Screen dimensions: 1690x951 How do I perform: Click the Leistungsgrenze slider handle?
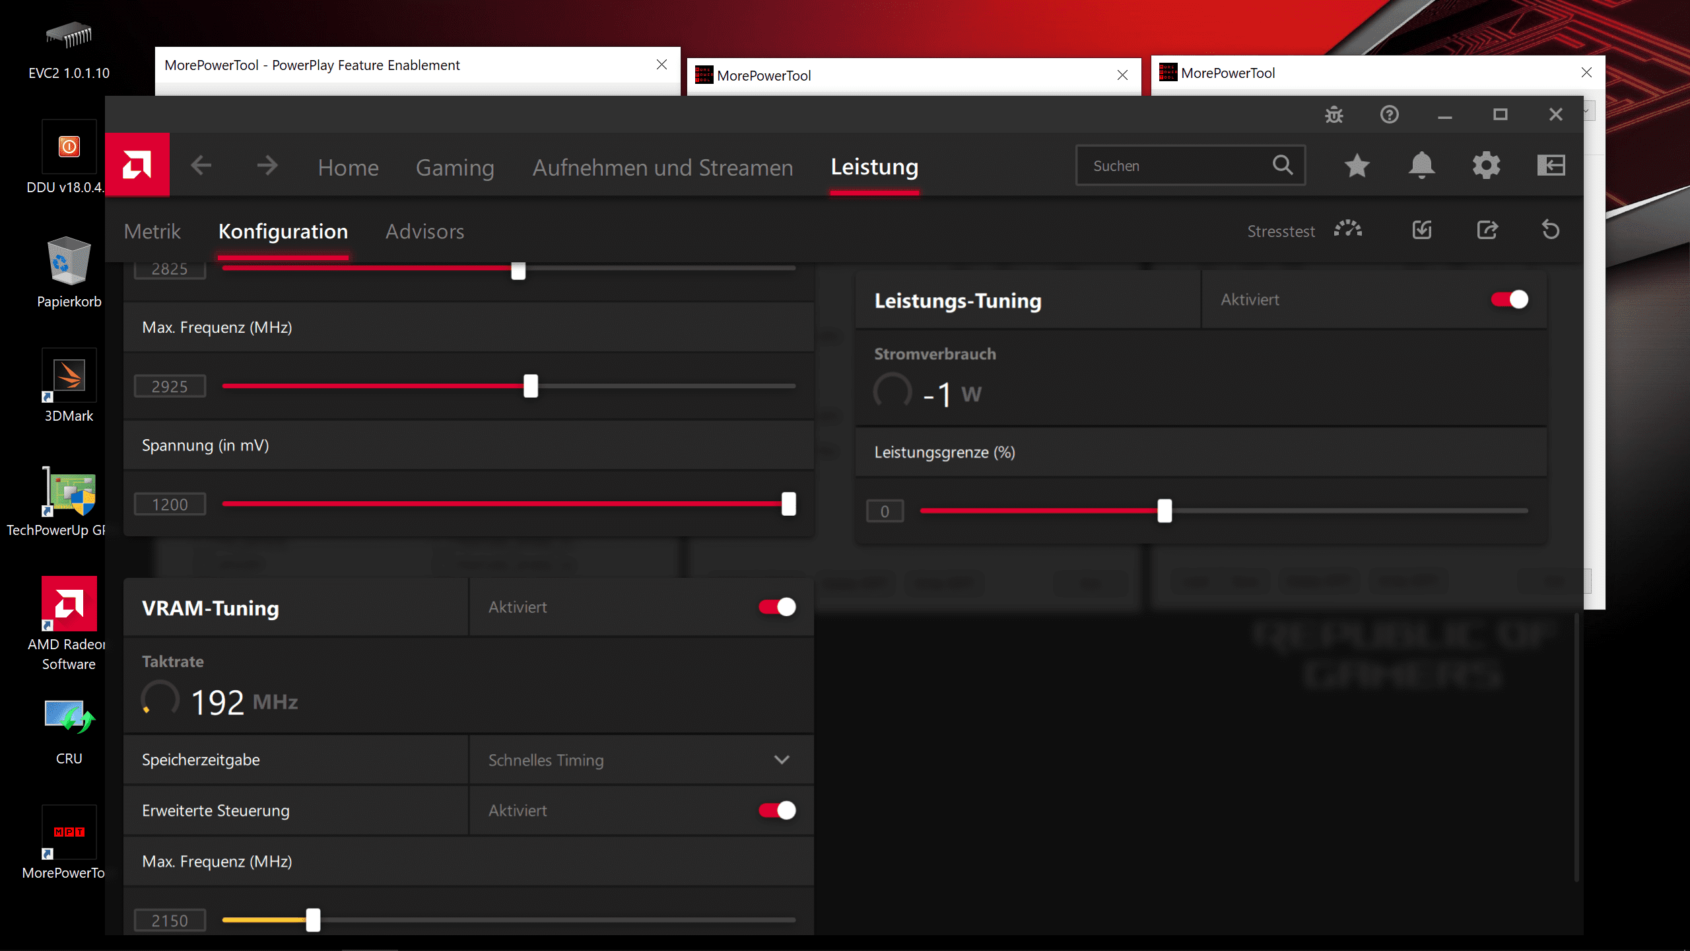1165,511
